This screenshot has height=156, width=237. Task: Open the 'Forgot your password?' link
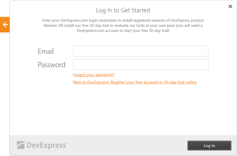click(x=94, y=75)
